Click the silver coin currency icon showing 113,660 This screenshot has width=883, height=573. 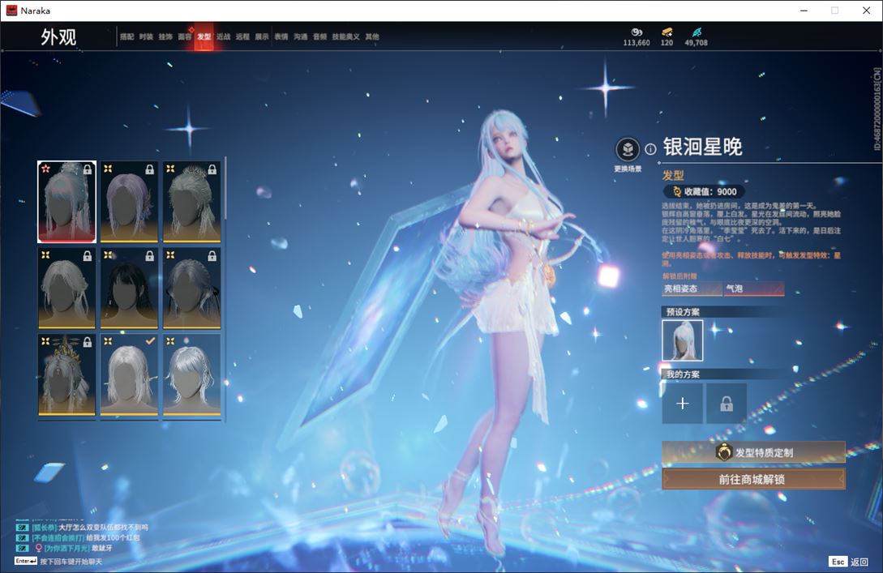pos(637,32)
